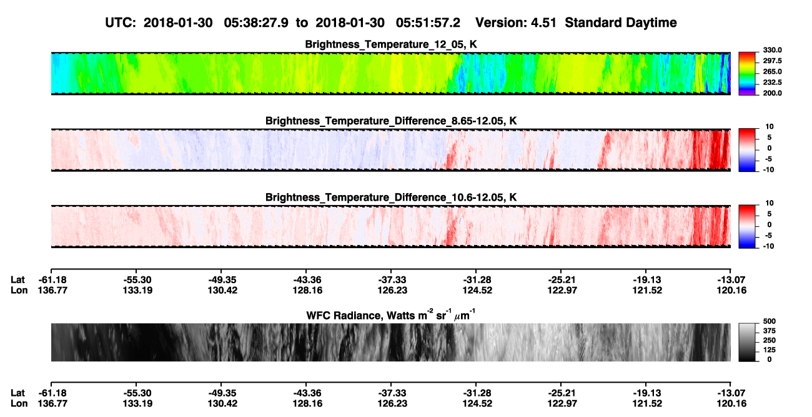
Task: Click the title "Brightness_Temperature_12_05, K"
Action: pos(391,44)
